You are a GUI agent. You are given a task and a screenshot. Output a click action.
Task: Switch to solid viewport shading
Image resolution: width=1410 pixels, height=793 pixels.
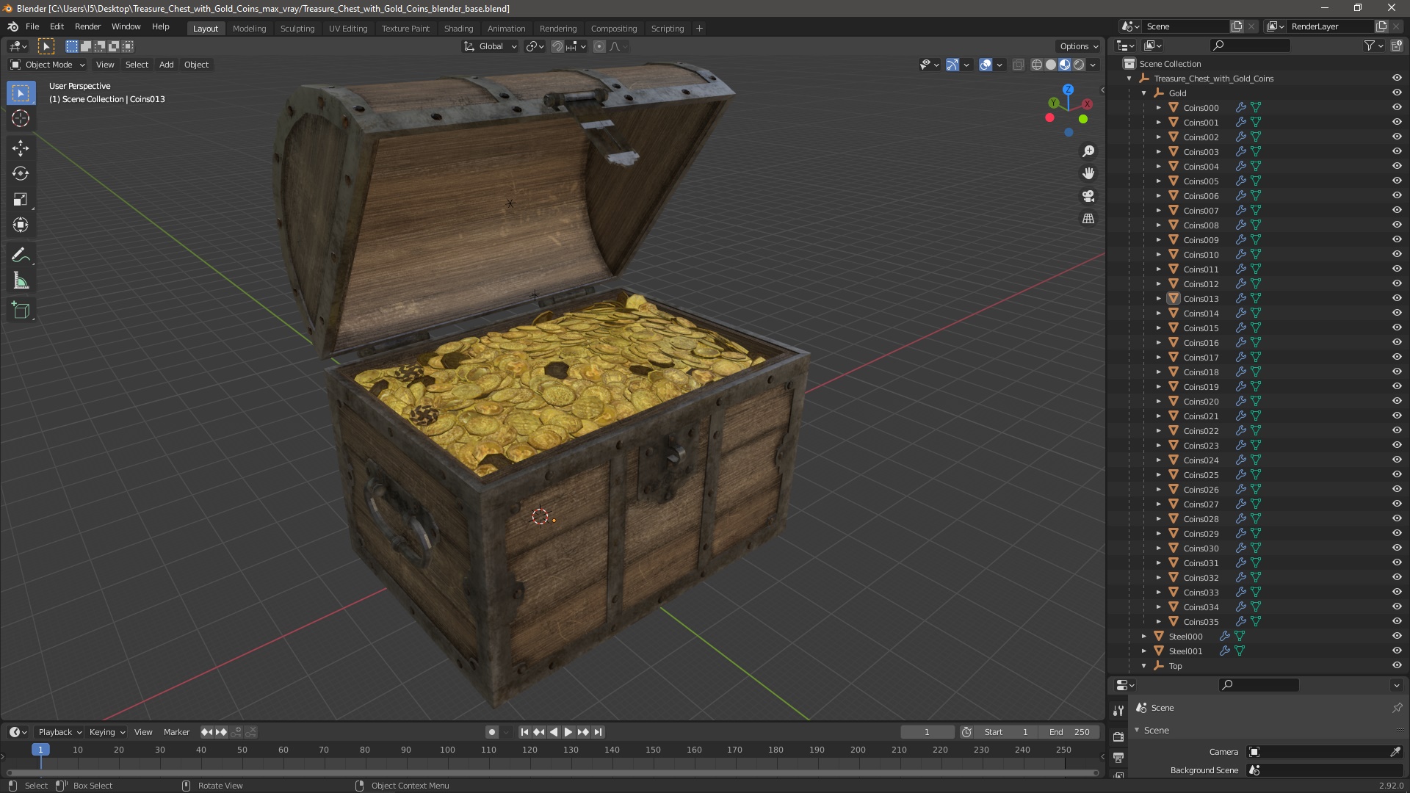(x=1051, y=65)
